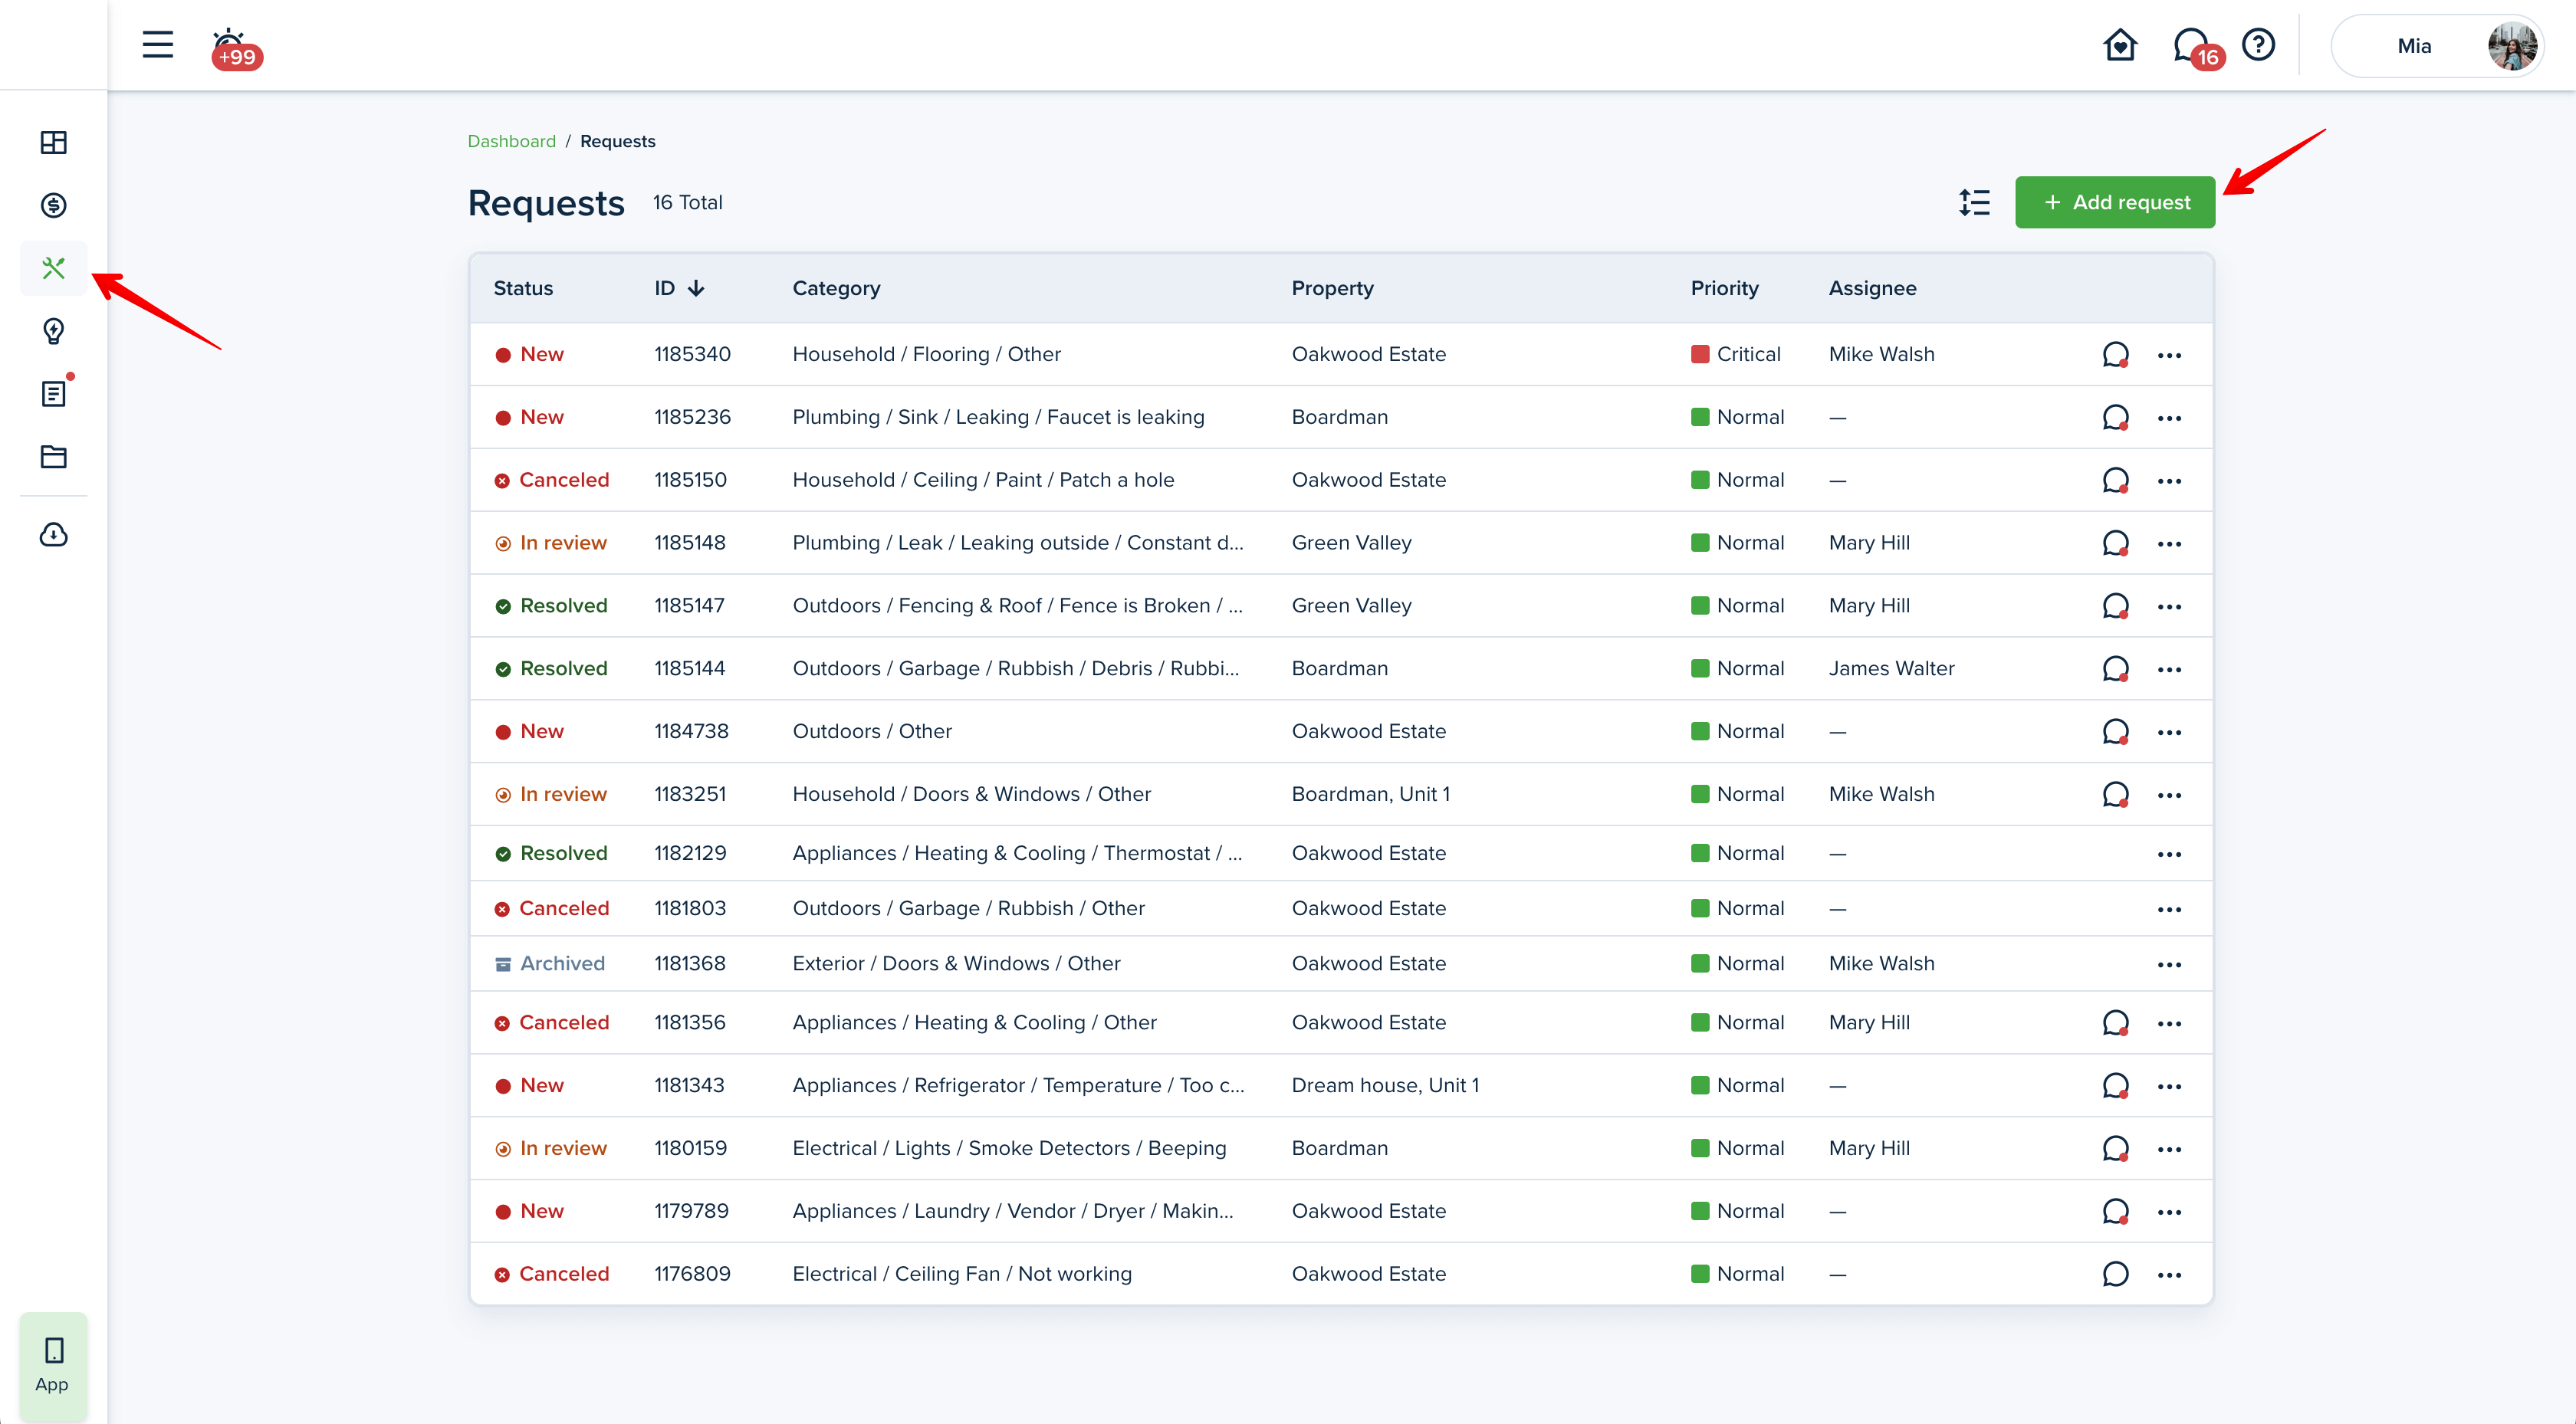This screenshot has height=1424, width=2576.
Task: Open the lightbulb icon in sidebar
Action: coord(54,331)
